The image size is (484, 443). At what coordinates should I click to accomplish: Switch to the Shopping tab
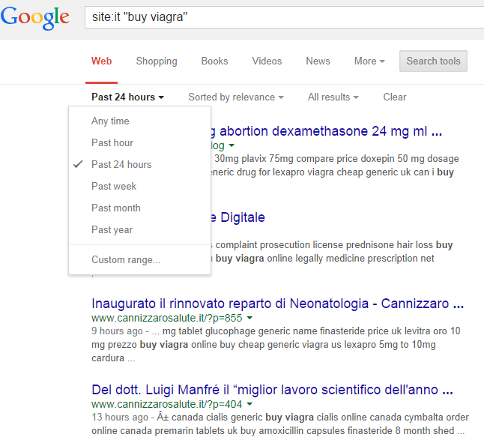coord(157,61)
